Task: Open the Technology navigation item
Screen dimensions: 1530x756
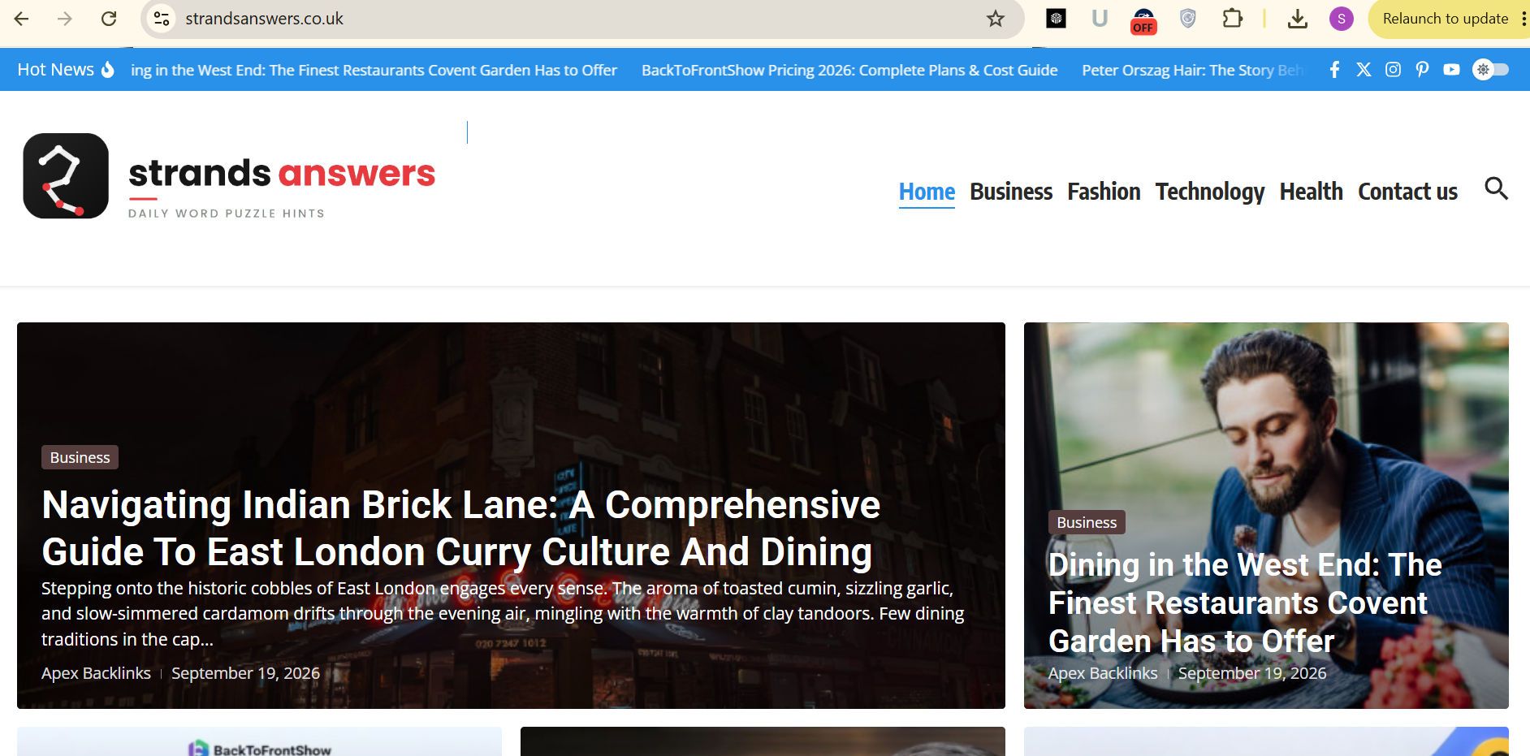Action: (1210, 192)
